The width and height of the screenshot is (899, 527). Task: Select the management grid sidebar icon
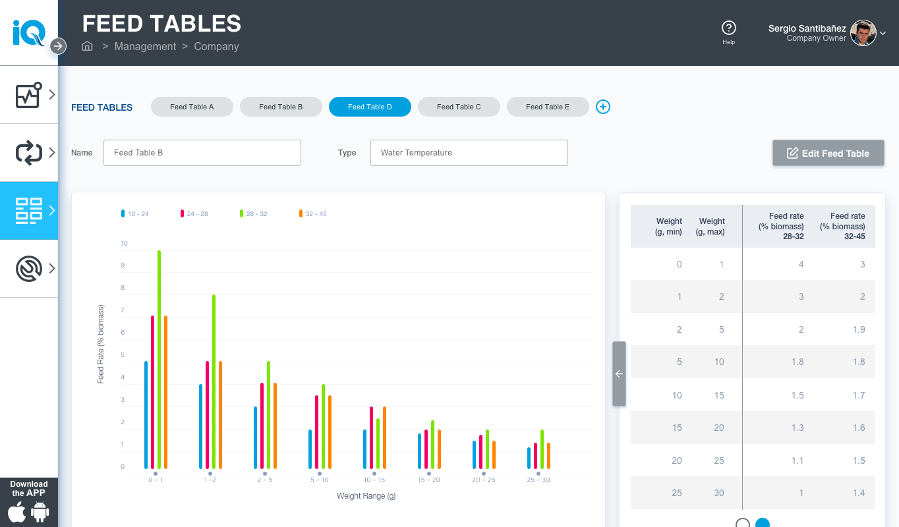click(29, 211)
